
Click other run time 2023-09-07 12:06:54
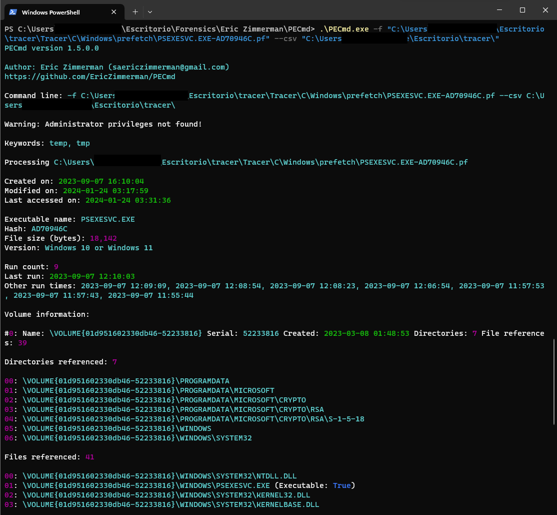pyautogui.click(x=407, y=286)
